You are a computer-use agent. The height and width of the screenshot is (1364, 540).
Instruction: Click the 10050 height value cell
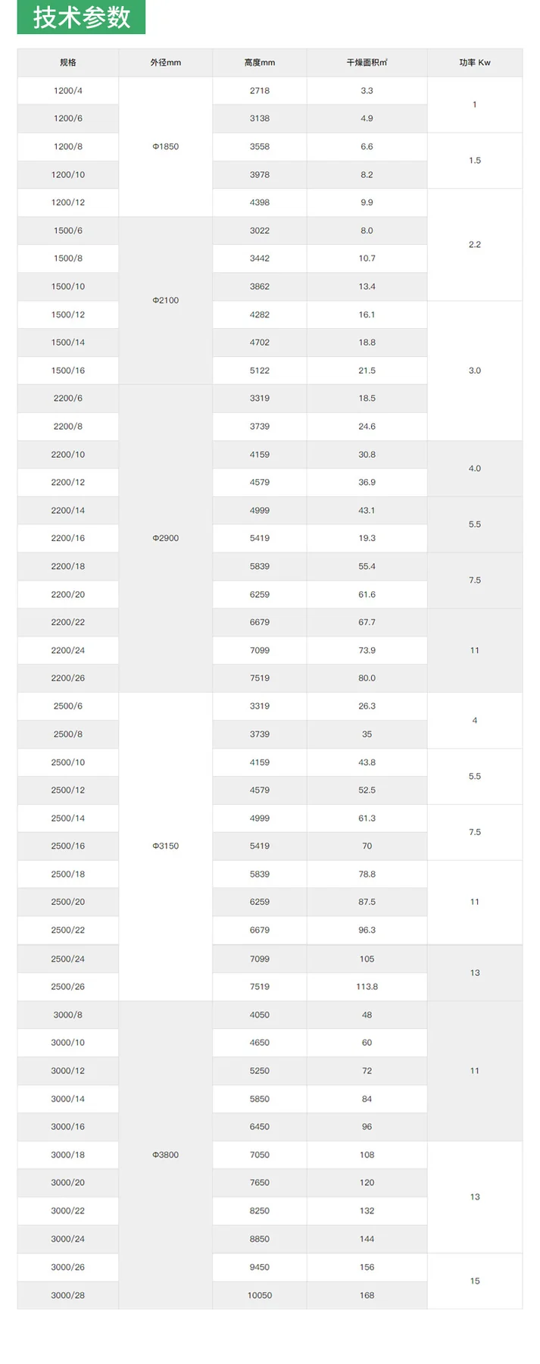coord(260,1295)
